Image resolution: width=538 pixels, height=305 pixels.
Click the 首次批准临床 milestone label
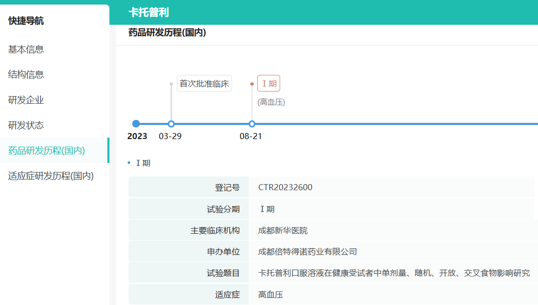tap(204, 83)
